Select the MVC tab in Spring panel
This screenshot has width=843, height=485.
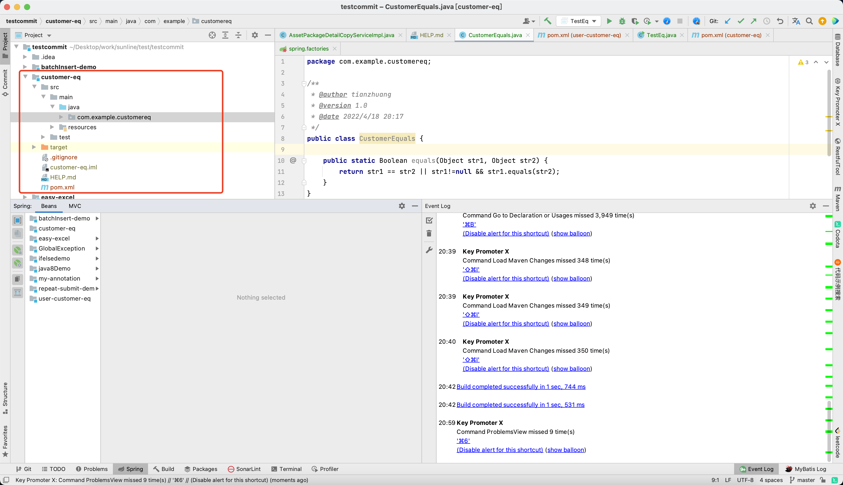(75, 206)
